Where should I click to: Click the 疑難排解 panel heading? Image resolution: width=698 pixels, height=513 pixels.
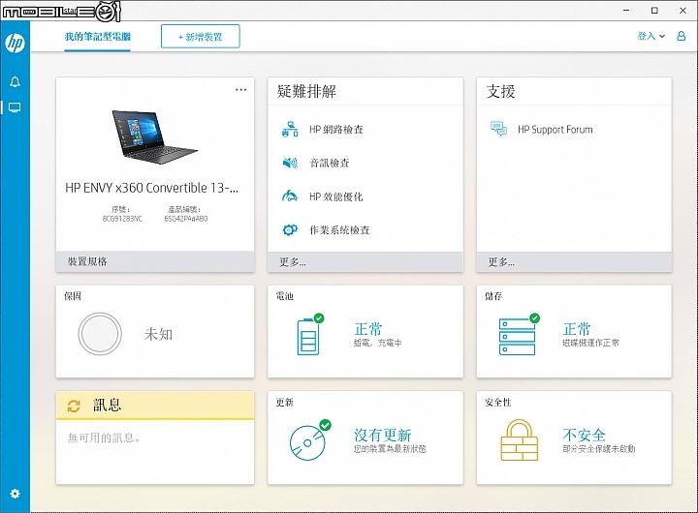(x=306, y=91)
